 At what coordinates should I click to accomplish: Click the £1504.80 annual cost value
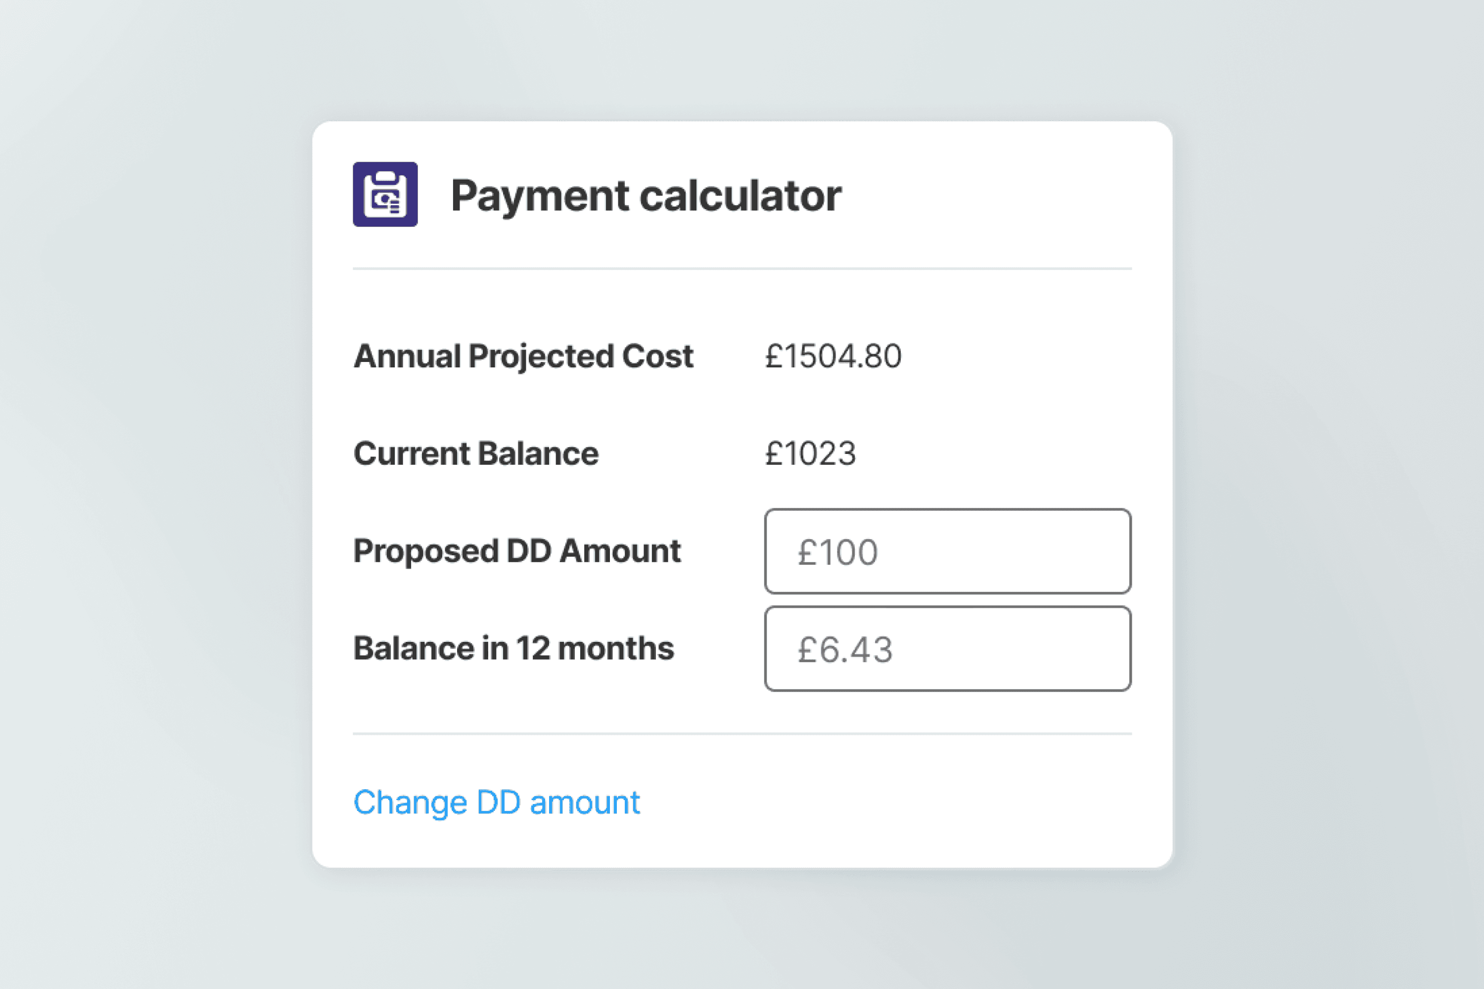tap(833, 357)
